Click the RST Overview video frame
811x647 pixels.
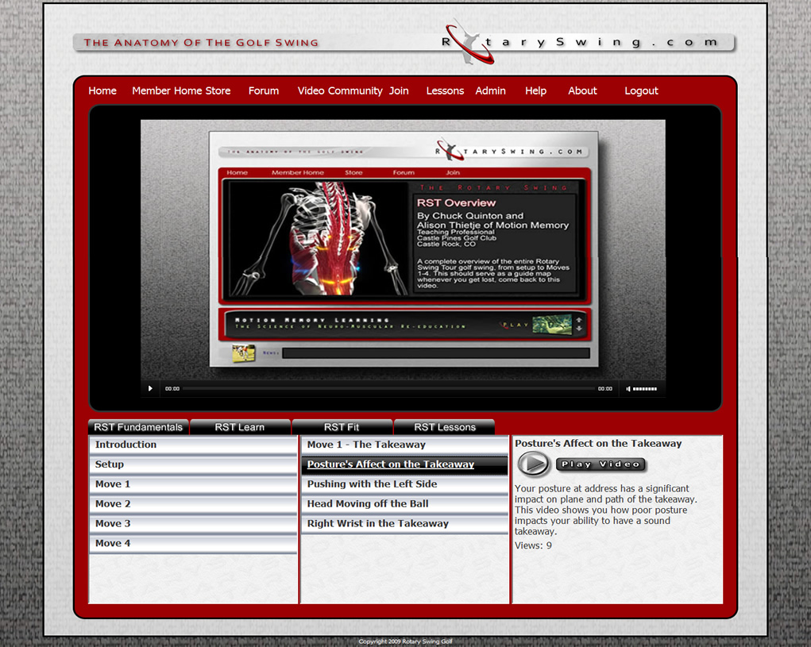403,250
